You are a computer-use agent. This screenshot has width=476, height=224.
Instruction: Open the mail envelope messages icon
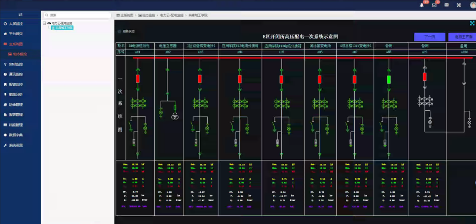pos(434,5)
